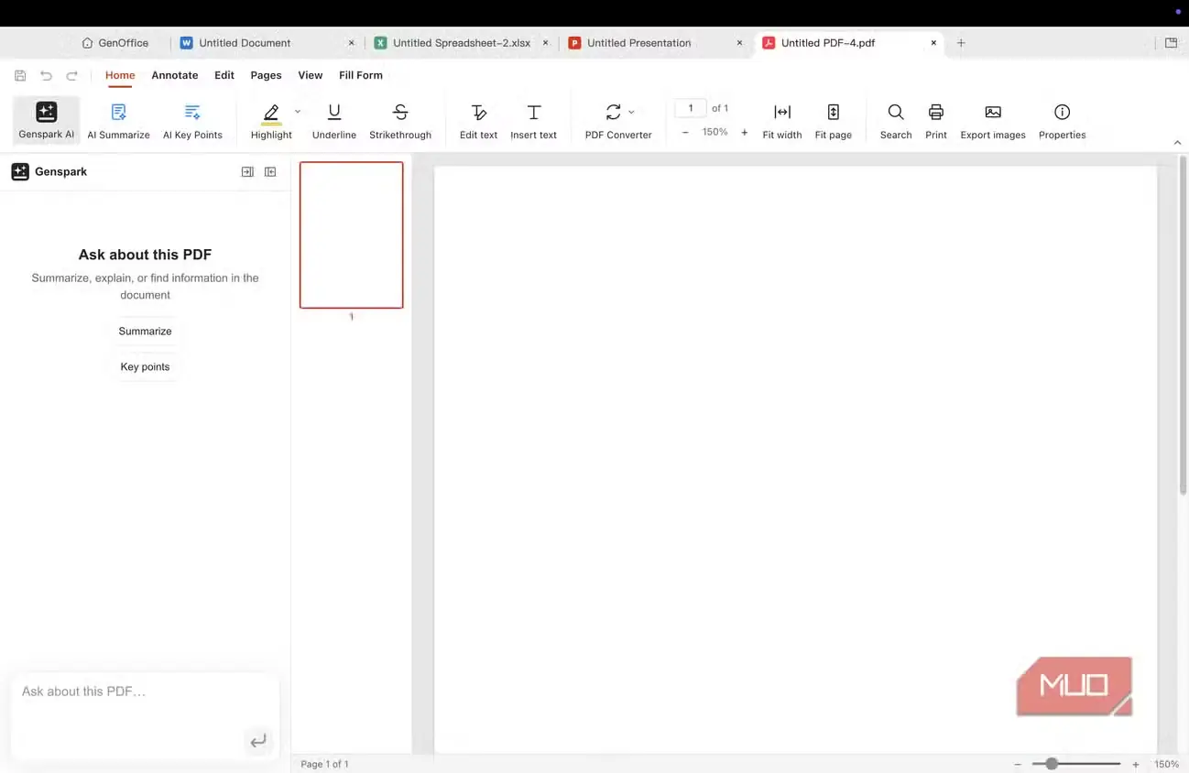Undo the last action

pyautogui.click(x=46, y=76)
